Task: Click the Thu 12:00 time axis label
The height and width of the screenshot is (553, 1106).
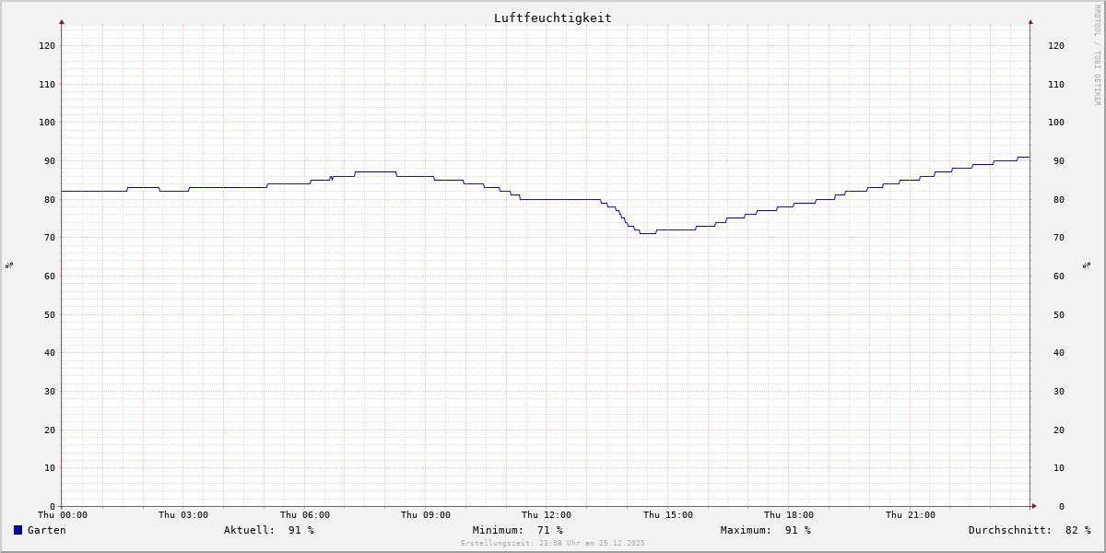Action: (x=547, y=515)
